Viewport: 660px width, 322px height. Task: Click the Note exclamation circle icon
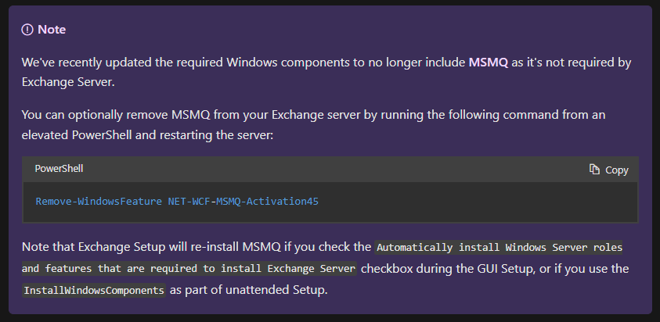coord(27,30)
